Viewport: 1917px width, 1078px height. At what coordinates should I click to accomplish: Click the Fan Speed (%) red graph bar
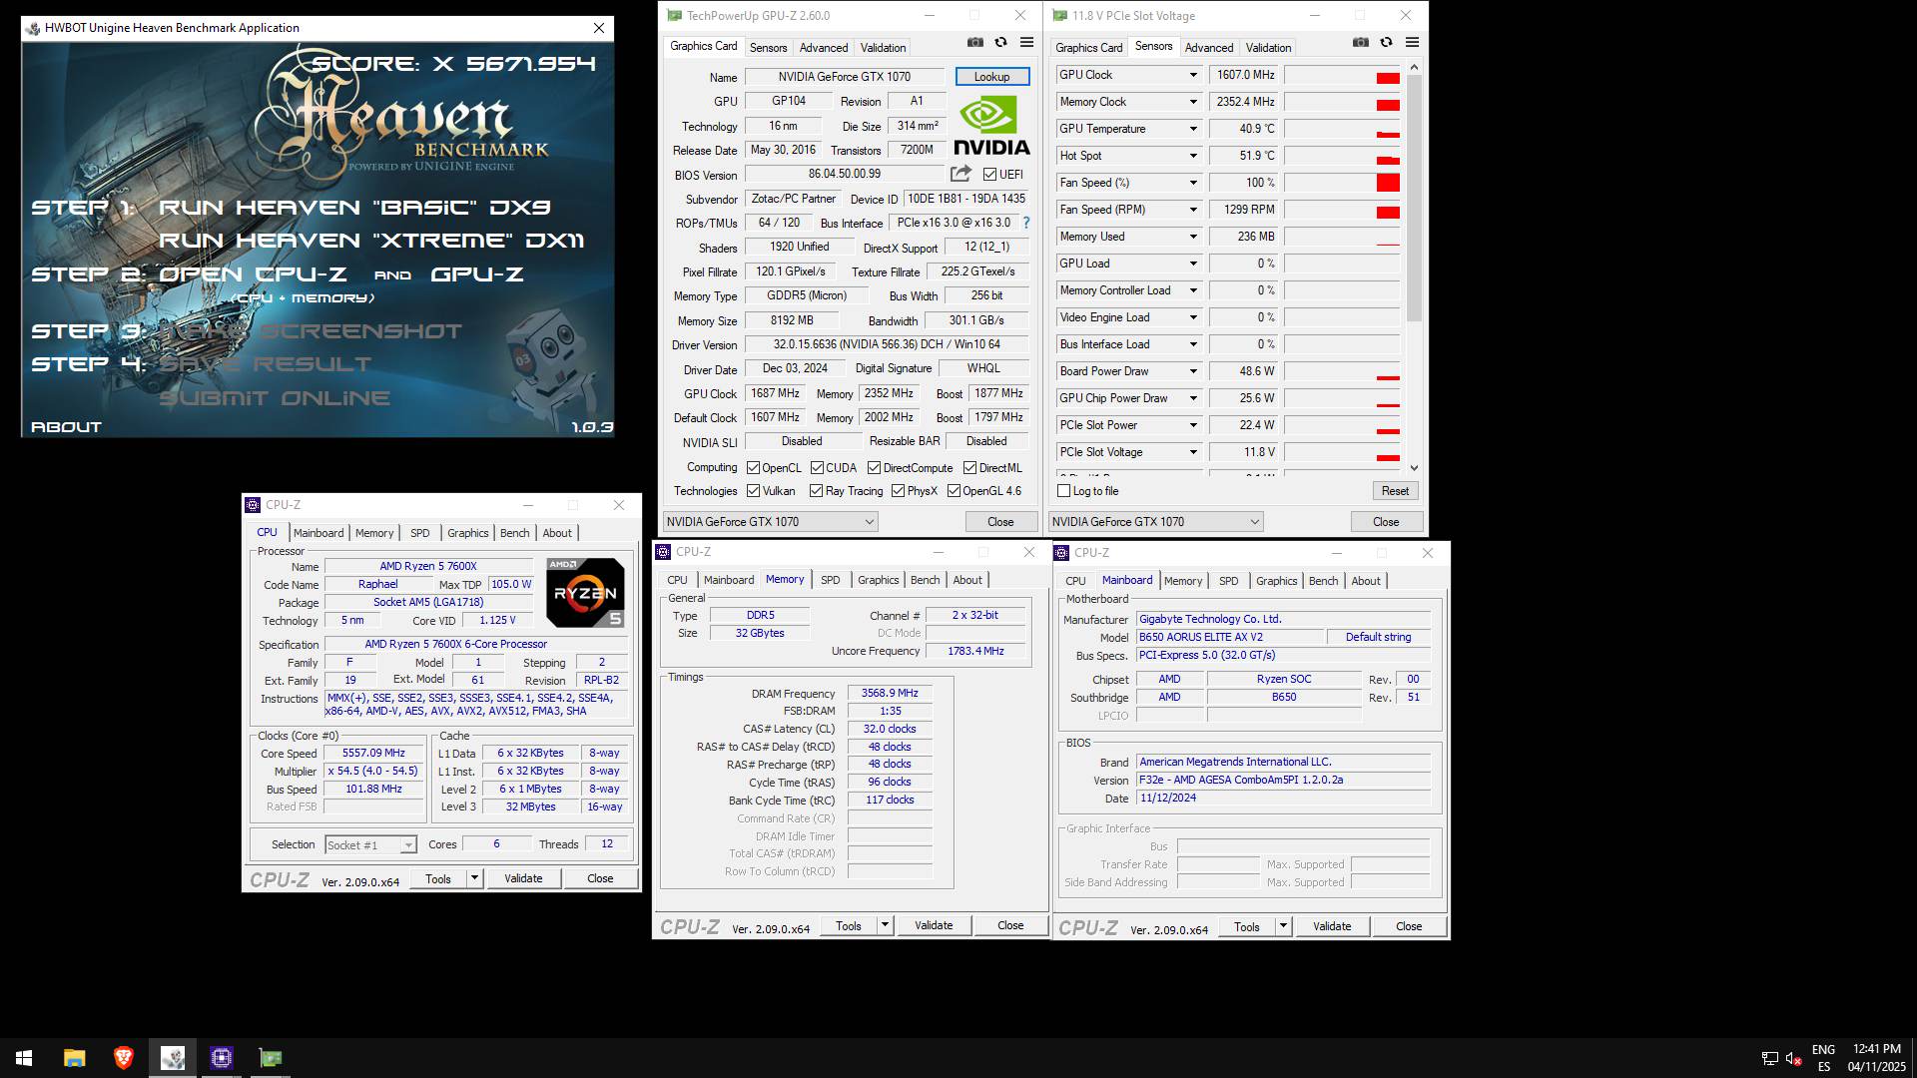point(1388,183)
